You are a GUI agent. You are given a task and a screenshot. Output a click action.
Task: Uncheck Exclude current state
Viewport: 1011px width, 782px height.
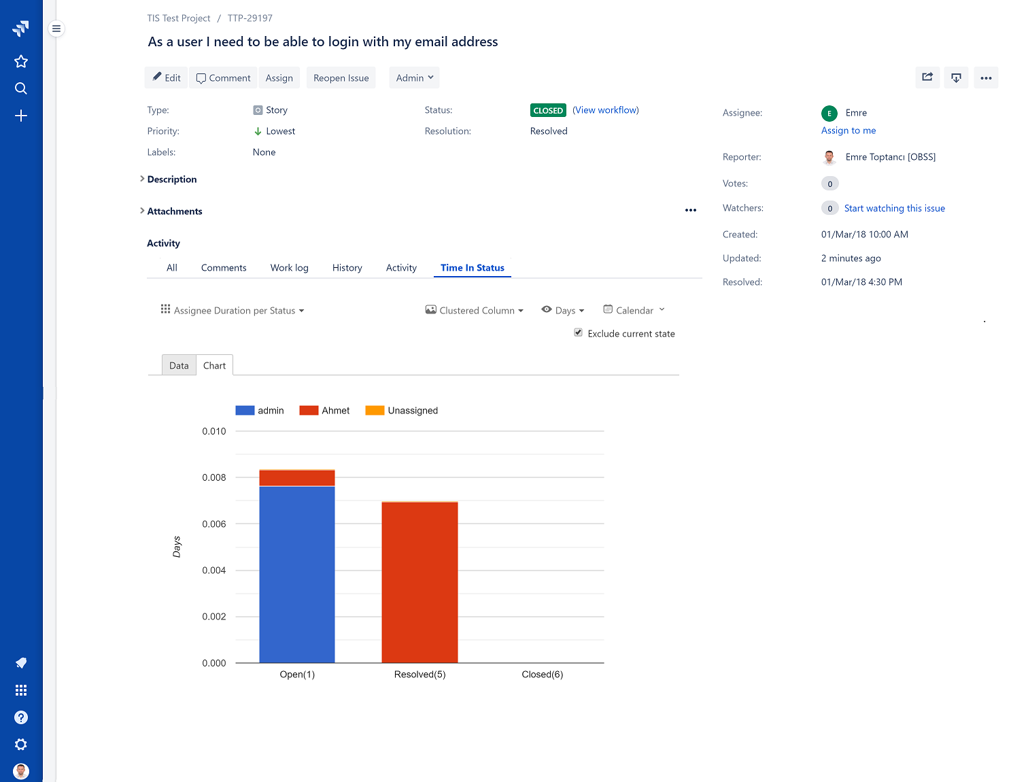pos(577,333)
